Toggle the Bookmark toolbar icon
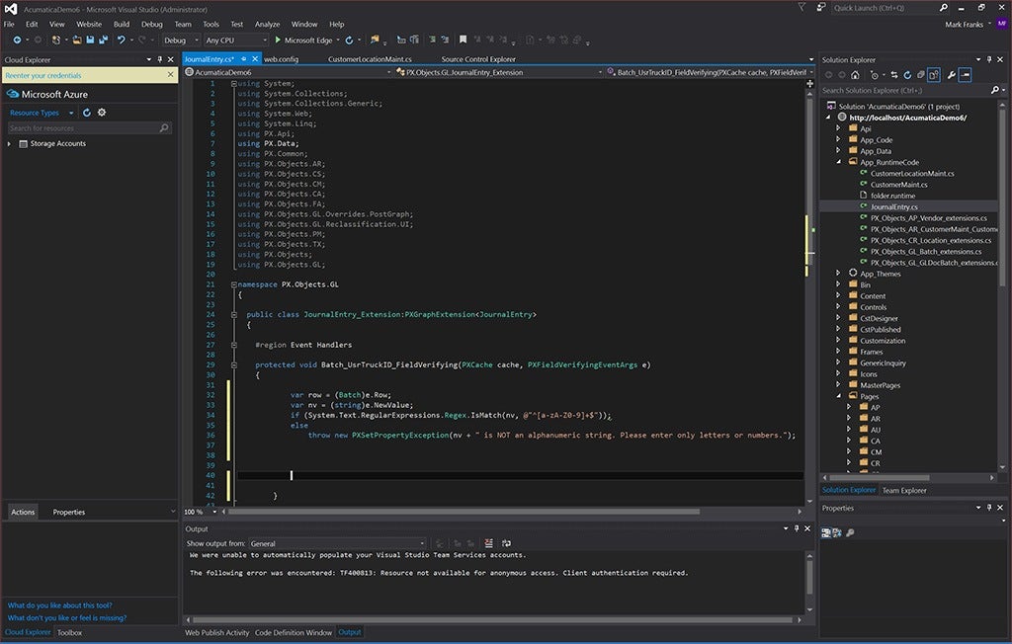Screen dimensions: 1012x644 point(463,40)
